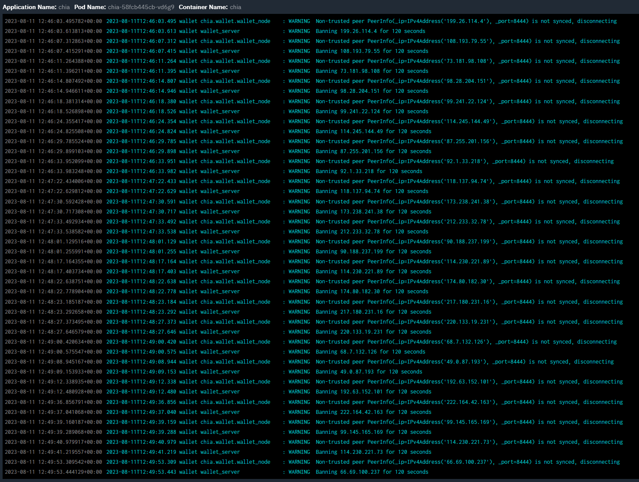639x482 pixels.
Task: Select 'Banning 87.255.201.156 for 120 seconds'
Action: pos(373,151)
